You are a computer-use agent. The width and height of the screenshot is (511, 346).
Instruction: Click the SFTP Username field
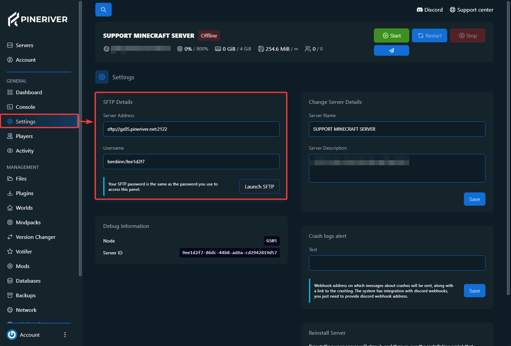(x=191, y=162)
